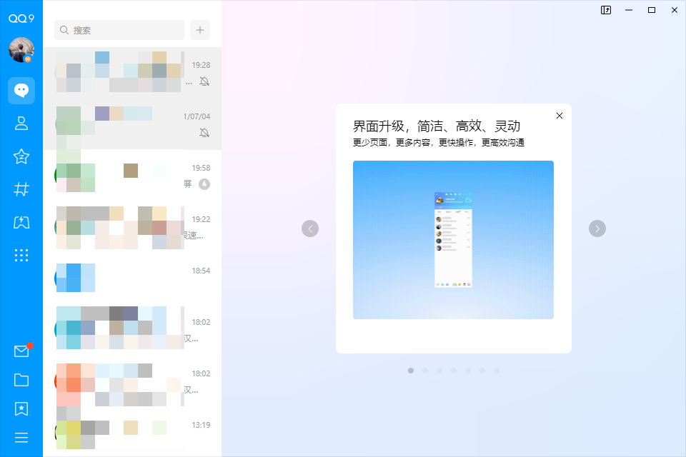Open the Contacts list in the sidebar
The height and width of the screenshot is (457, 686).
(21, 124)
